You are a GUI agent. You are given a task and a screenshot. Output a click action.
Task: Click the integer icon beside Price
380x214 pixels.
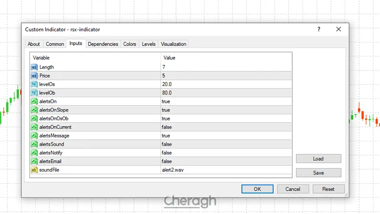point(34,76)
